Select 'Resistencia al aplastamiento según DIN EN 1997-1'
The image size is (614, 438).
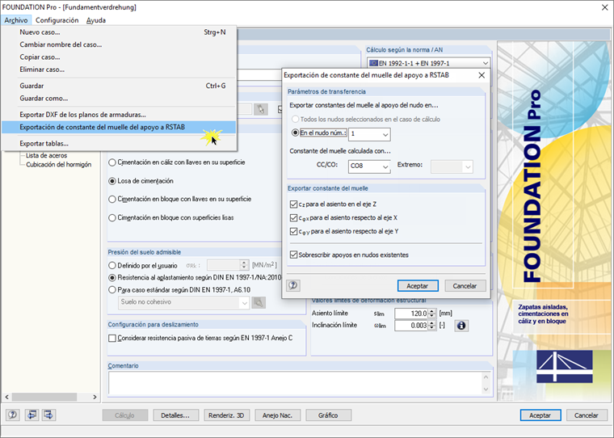point(112,278)
